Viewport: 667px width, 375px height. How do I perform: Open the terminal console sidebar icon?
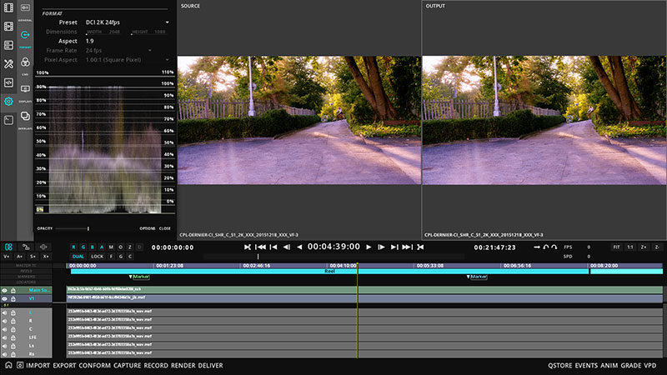click(8, 120)
